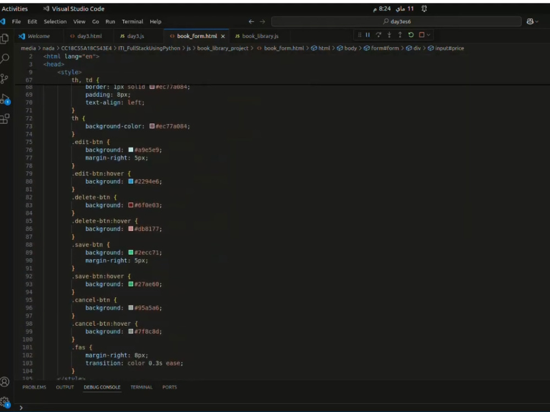Open color picker for #db8177 swatch

pyautogui.click(x=131, y=229)
